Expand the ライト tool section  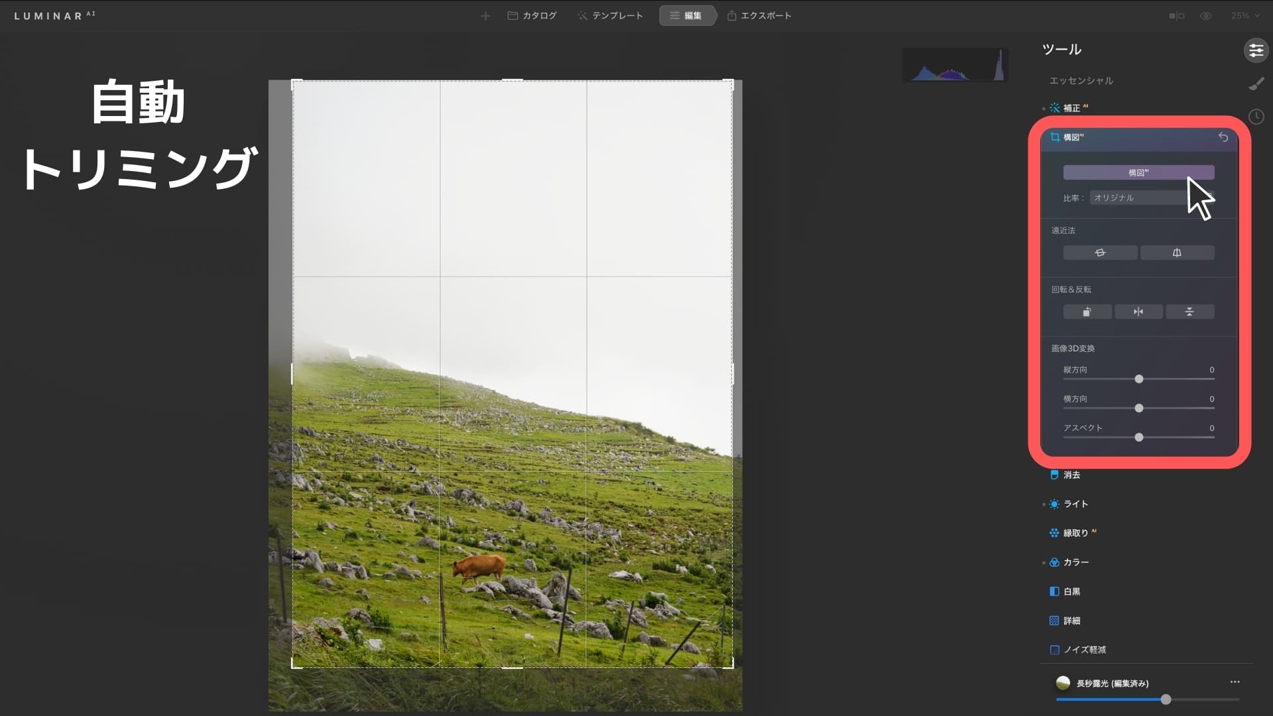[1075, 504]
